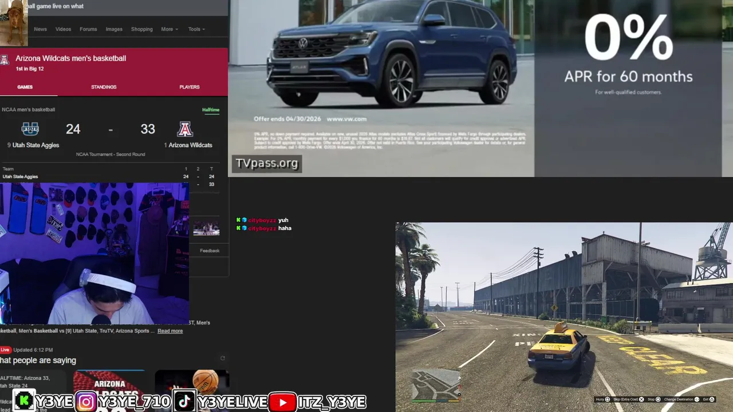Open the dog profile picture thumbnail
This screenshot has width=733, height=412.
(x=13, y=23)
